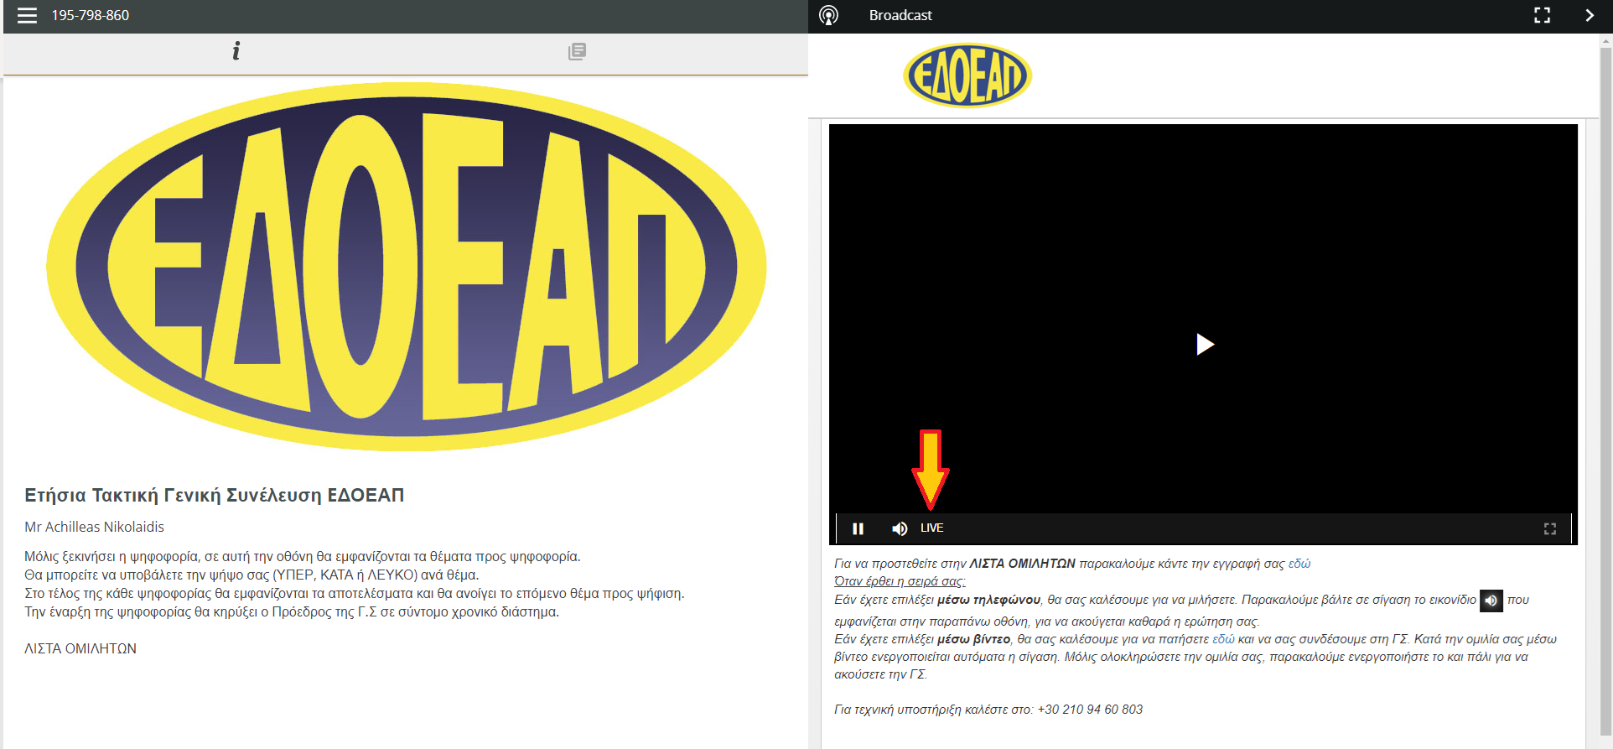Switch to the info tab
This screenshot has height=749, width=1613.
[x=236, y=51]
